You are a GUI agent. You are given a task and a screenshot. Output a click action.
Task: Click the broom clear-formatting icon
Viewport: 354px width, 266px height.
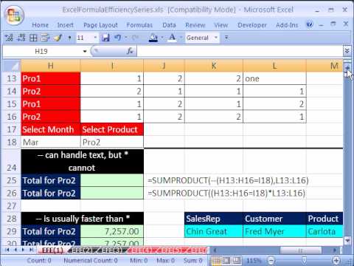pyautogui.click(x=58, y=38)
